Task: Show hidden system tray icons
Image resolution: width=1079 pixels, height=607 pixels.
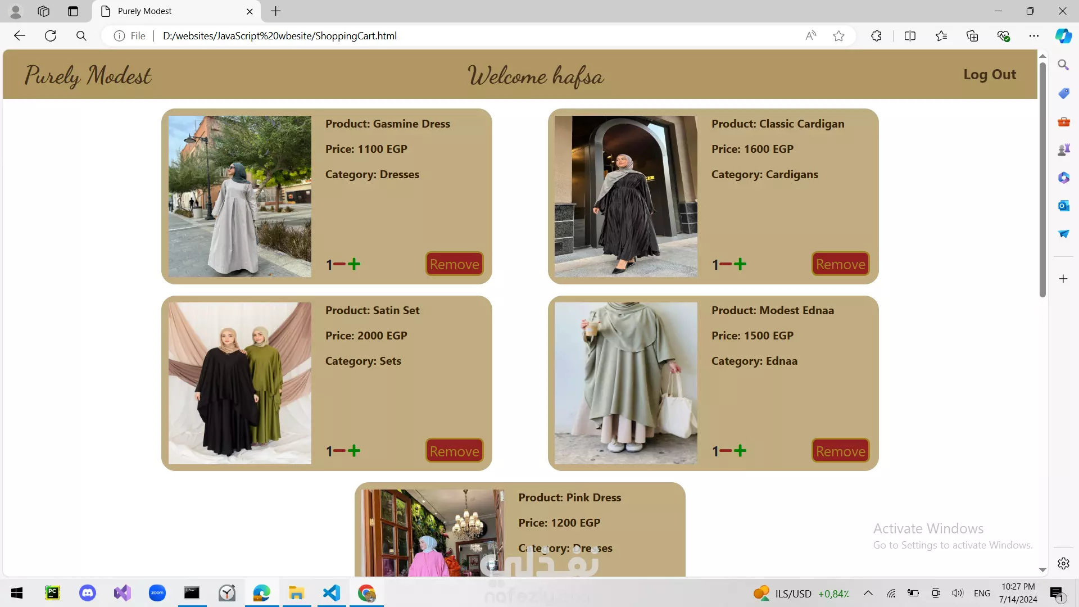Action: tap(868, 593)
